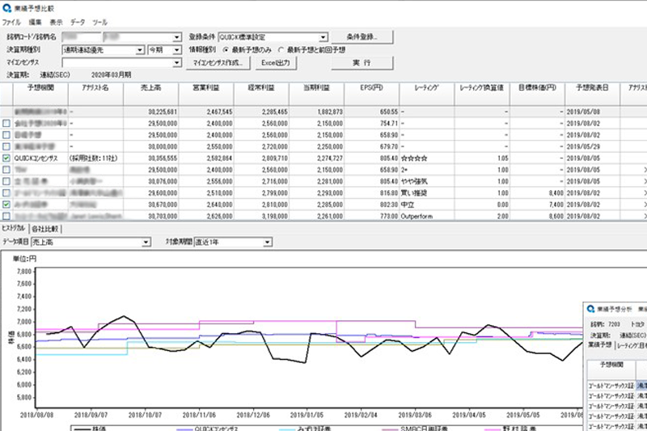
Task: Click the 買い推奨 rating cell
Action: tap(427, 192)
